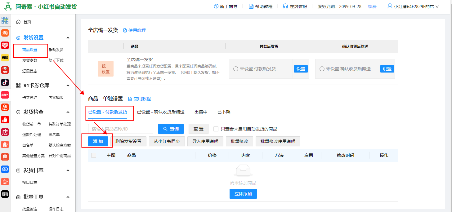Open the red thumbs-up platform icon
452x212 pixels.
5,120
